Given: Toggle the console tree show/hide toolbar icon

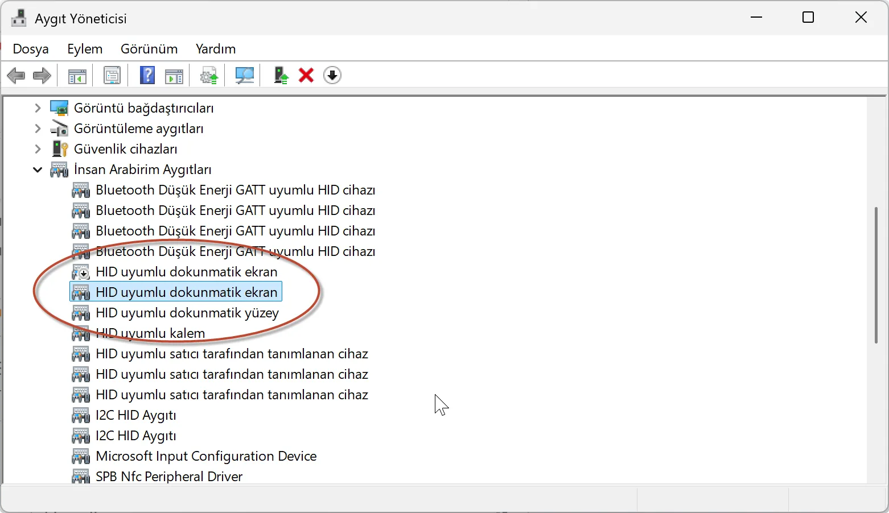Looking at the screenshot, I should point(77,75).
